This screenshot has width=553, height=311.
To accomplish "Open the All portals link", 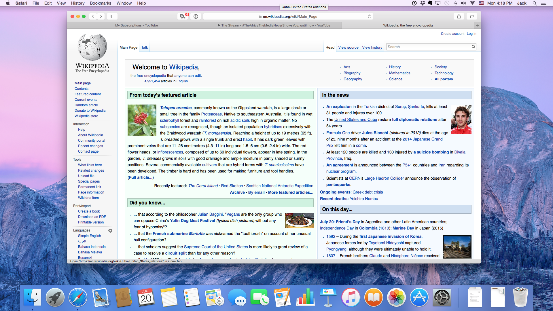I will tap(444, 79).
